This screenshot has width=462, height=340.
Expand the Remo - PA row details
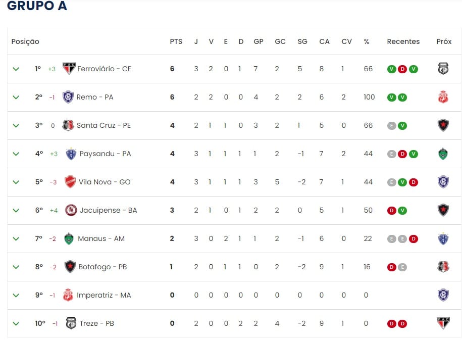16,97
